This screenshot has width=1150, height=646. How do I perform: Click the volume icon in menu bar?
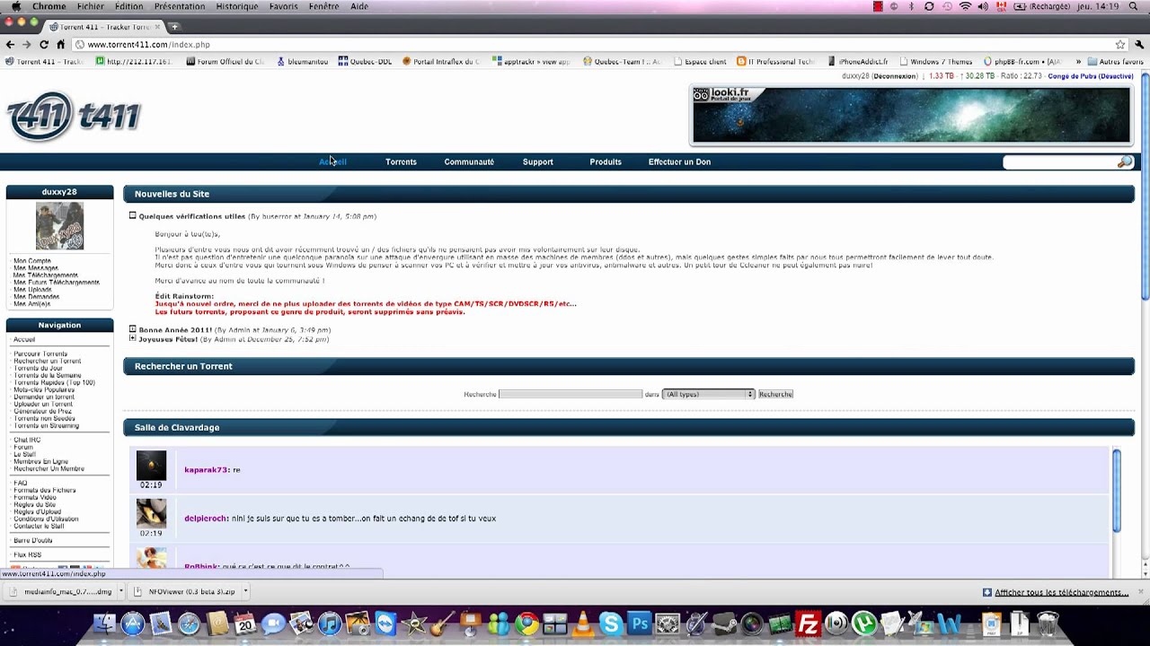pyautogui.click(x=983, y=6)
